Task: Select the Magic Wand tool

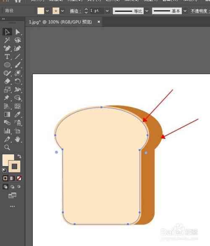Action: [x=7, y=40]
